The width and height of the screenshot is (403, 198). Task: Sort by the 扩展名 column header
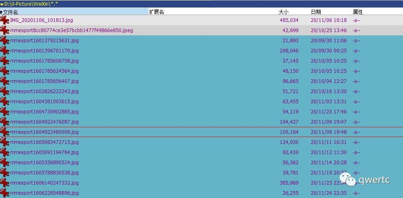(213, 12)
